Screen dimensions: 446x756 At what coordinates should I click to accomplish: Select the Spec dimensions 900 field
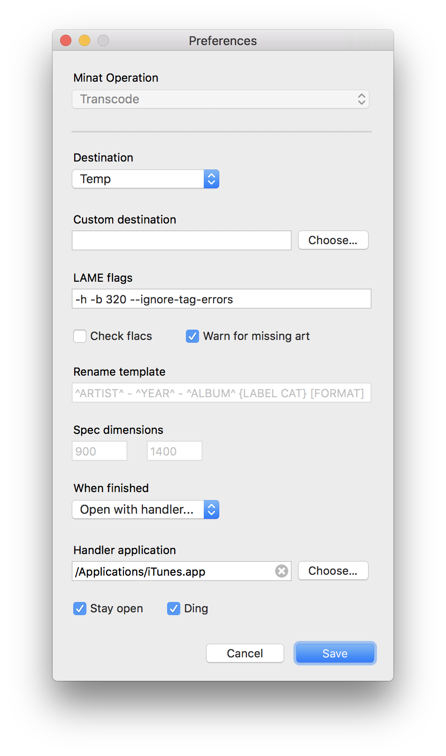[x=100, y=451]
